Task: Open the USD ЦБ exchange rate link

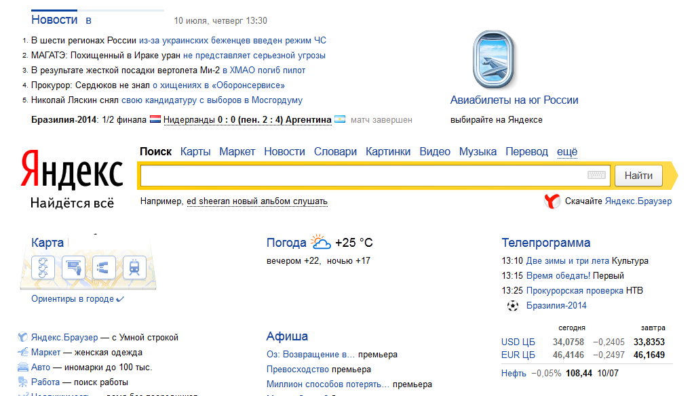Action: tap(518, 342)
